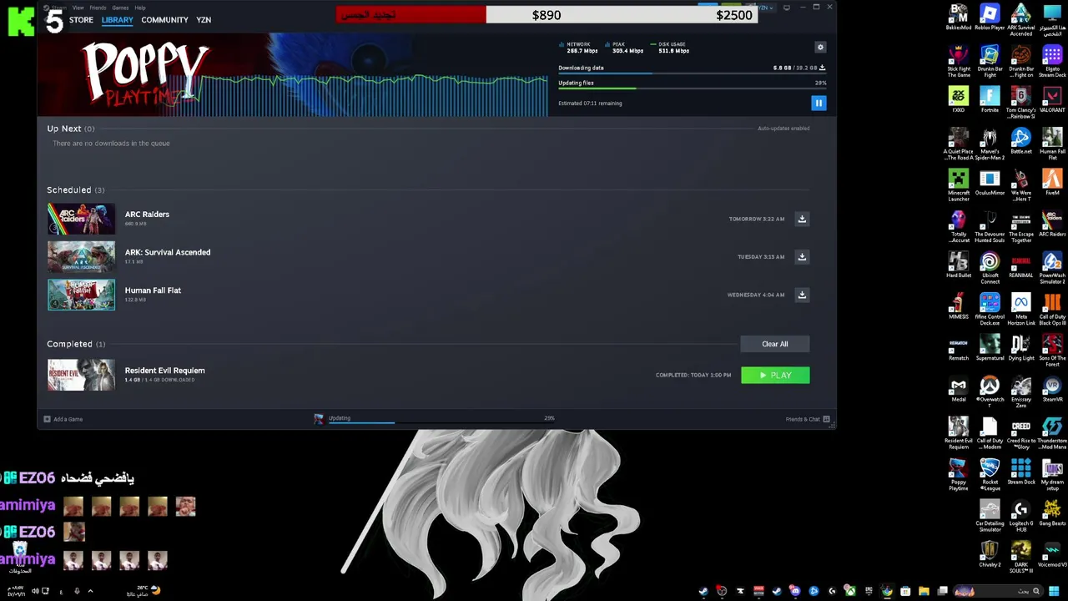Open Stick Fight The Game shortcut
The width and height of the screenshot is (1068, 601).
(x=958, y=61)
